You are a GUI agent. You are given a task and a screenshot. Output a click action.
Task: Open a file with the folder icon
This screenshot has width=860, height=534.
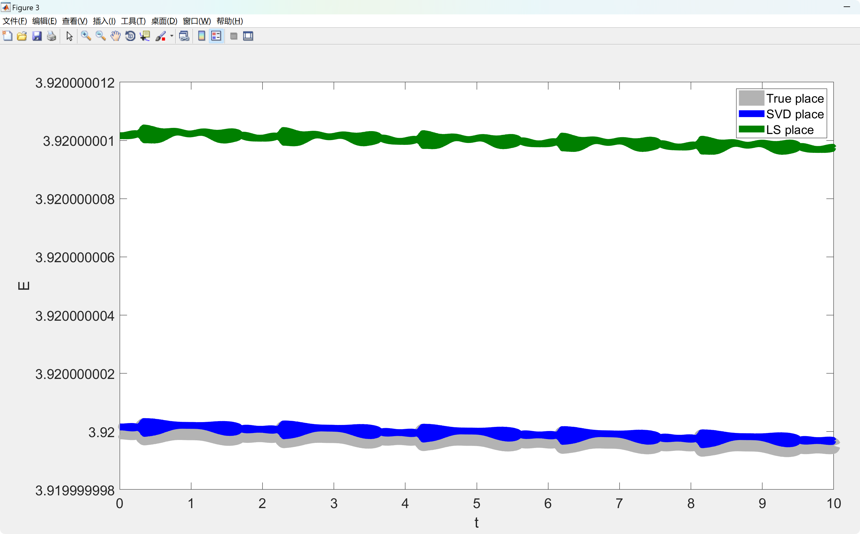pos(22,36)
